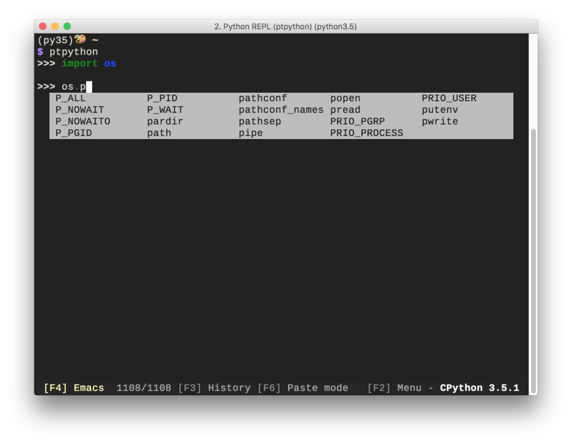The image size is (572, 444).
Task: Select P_ALL from the completion list
Action: [71, 98]
